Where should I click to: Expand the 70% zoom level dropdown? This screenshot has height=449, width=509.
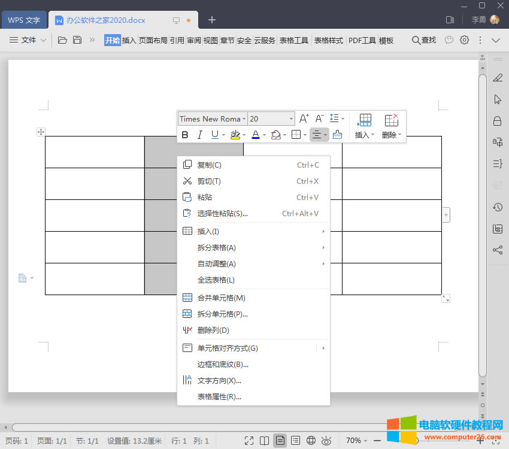357,441
